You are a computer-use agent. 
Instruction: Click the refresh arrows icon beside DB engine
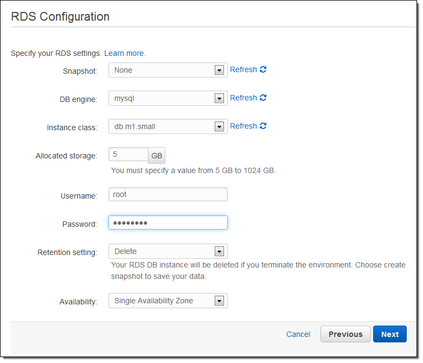263,98
